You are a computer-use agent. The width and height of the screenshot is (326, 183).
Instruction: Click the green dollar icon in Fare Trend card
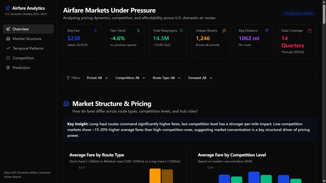(x=138, y=30)
